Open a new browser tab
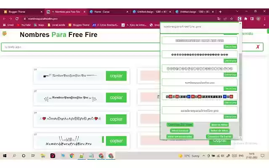 point(220,12)
